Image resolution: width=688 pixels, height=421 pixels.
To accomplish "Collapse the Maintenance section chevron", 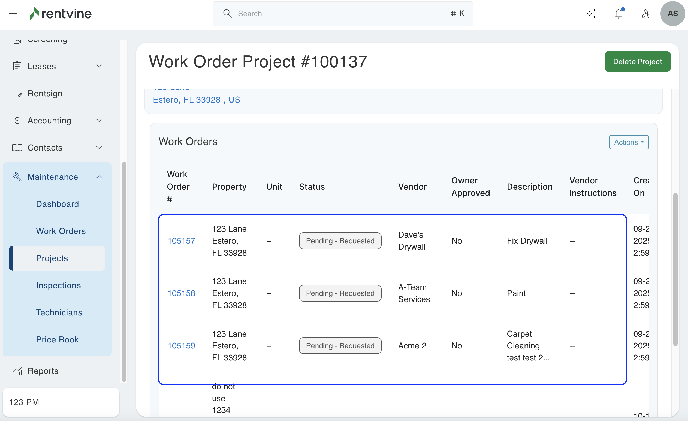I will pyautogui.click(x=99, y=177).
